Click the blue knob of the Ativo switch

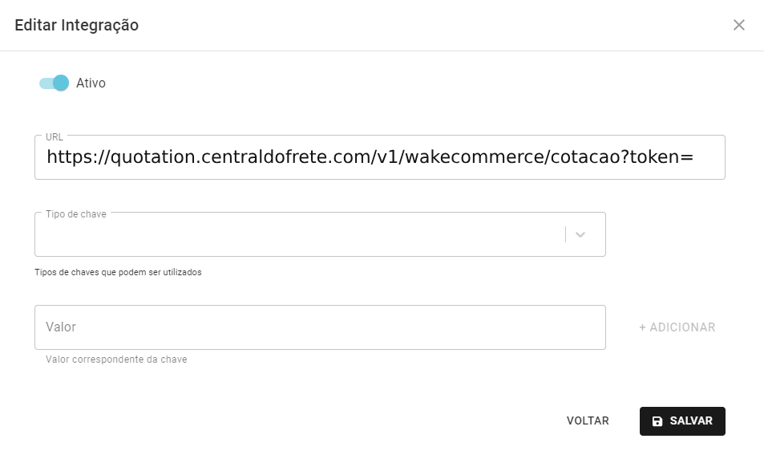click(61, 83)
